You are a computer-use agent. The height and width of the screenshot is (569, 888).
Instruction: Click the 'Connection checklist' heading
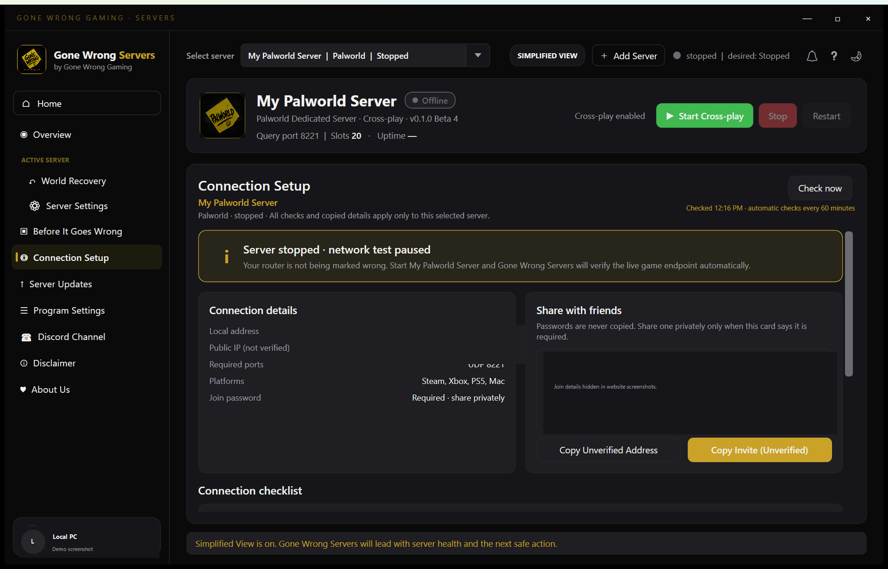[x=250, y=491]
